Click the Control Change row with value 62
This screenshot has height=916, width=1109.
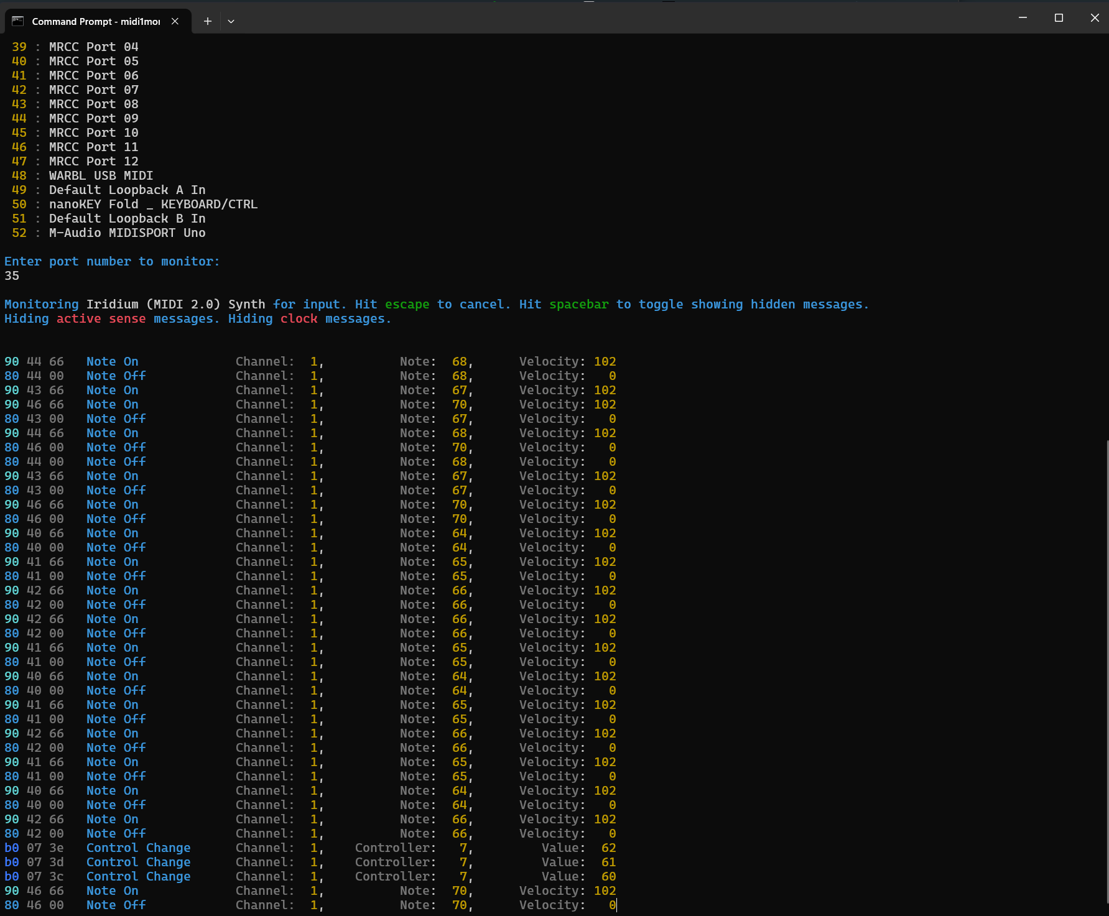tap(138, 848)
